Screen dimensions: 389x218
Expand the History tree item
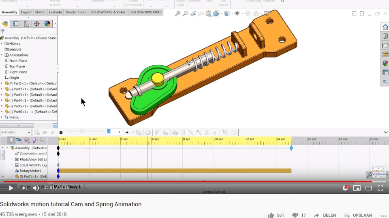pos(2,44)
